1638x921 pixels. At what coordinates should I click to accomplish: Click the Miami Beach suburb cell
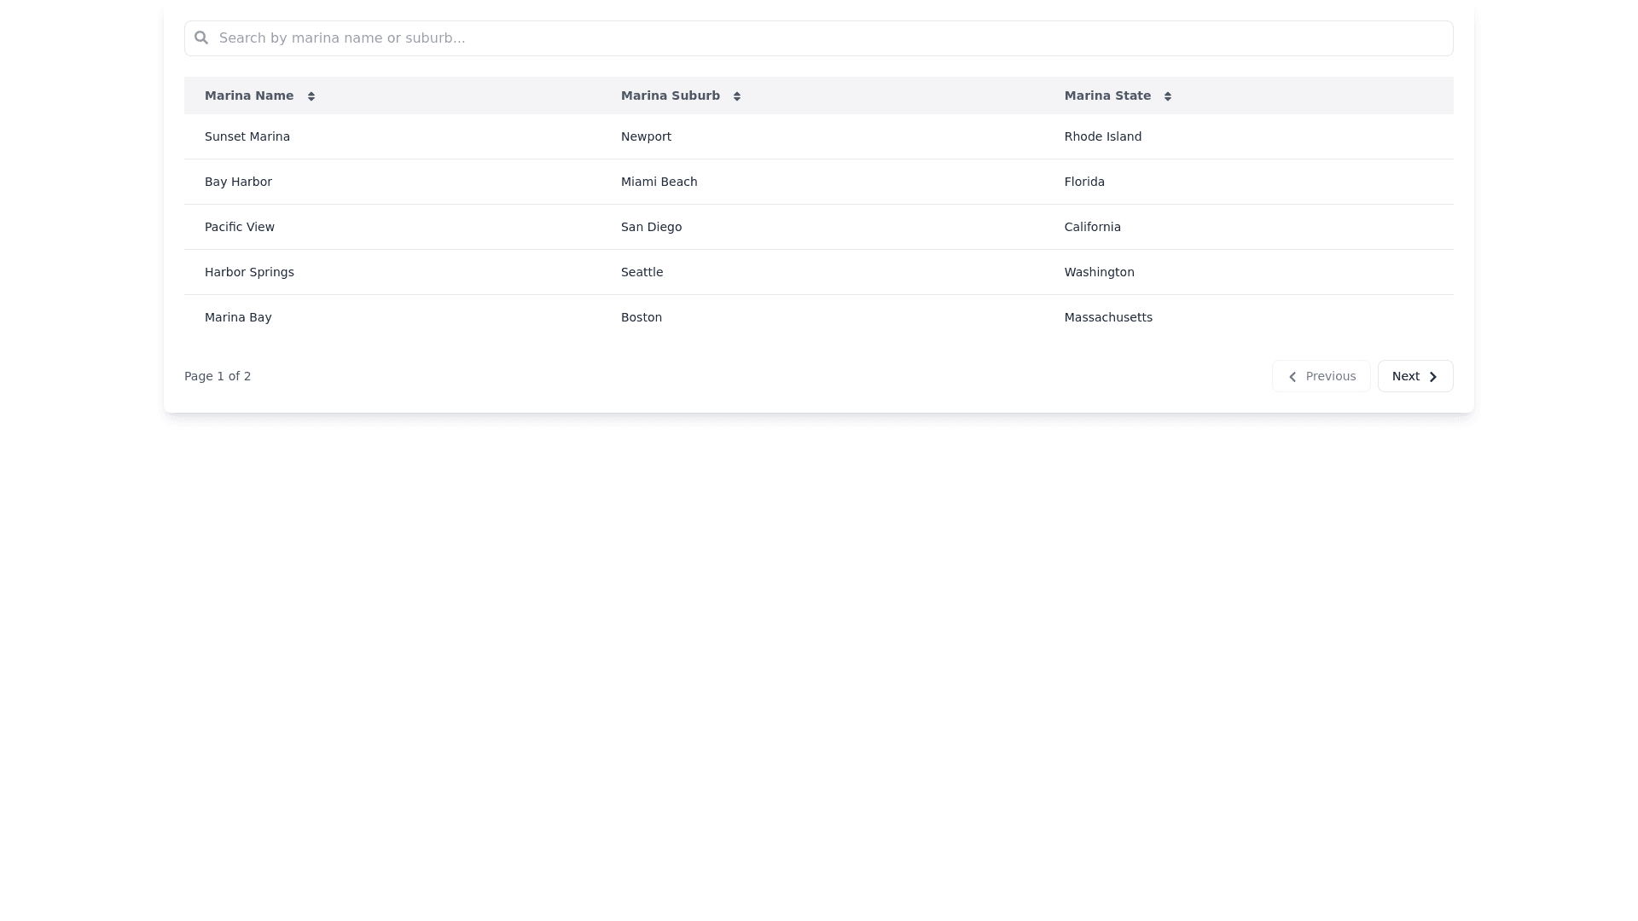pos(659,182)
